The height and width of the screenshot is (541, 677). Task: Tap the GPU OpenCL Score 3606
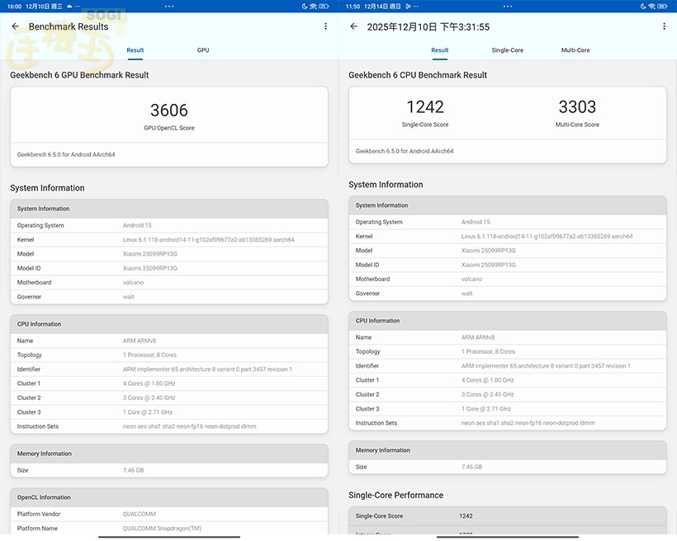168,111
